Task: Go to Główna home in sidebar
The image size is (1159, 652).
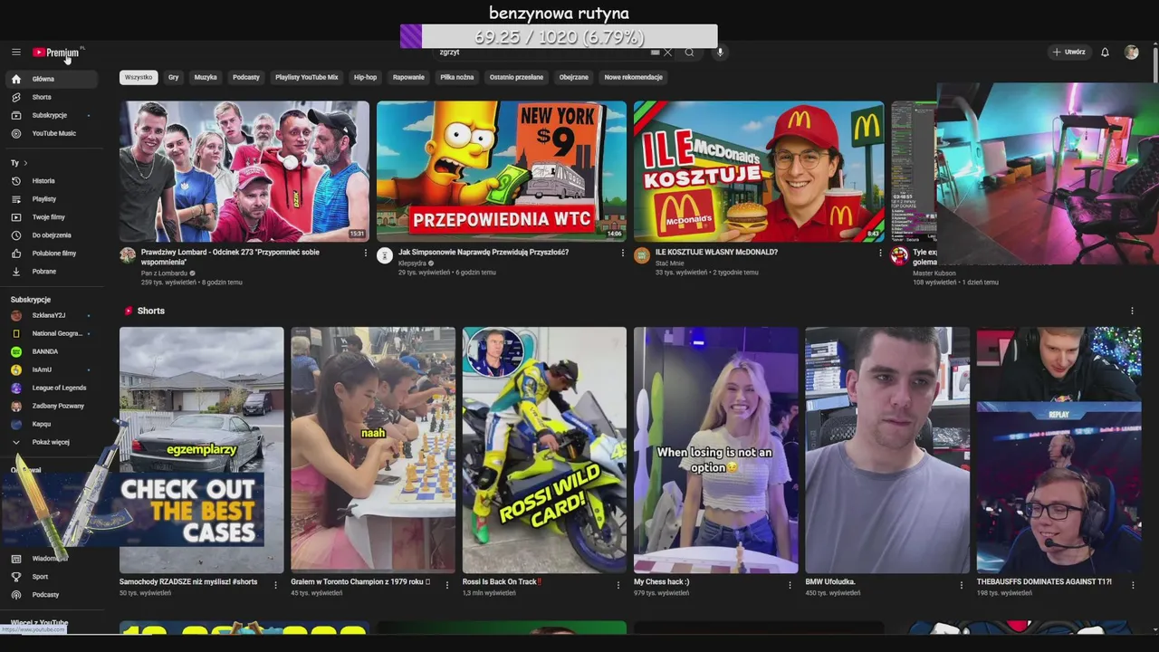Action: pos(52,79)
